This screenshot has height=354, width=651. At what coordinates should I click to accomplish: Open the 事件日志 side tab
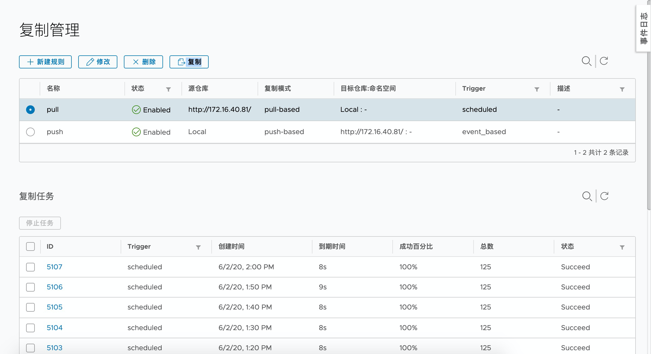(x=643, y=29)
